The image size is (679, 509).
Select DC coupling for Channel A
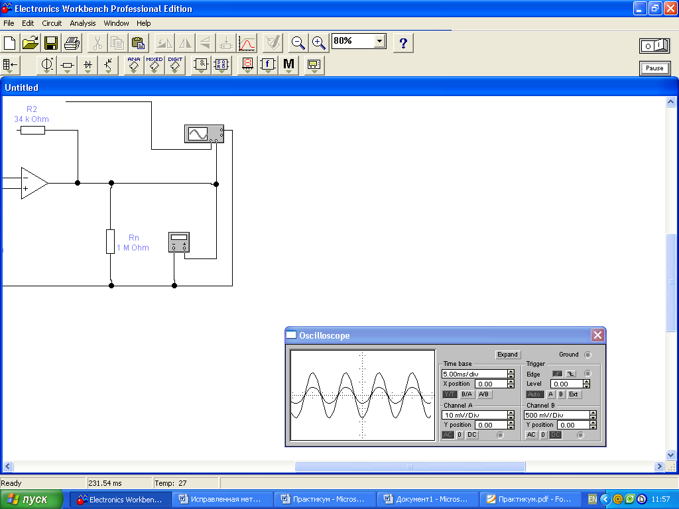click(x=471, y=435)
